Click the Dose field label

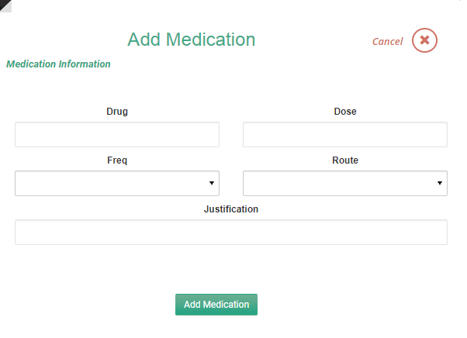click(345, 112)
